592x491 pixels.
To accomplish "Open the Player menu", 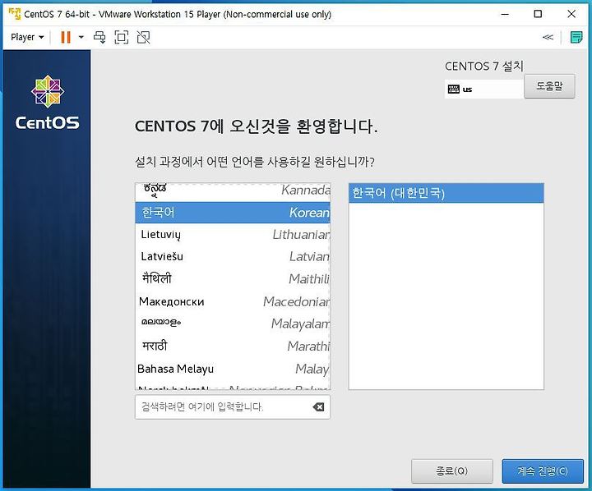I will tap(27, 37).
